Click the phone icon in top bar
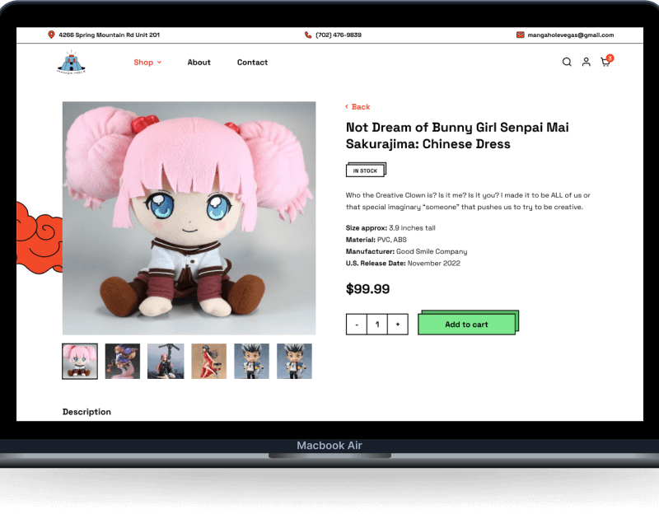This screenshot has width=659, height=514. pos(308,35)
